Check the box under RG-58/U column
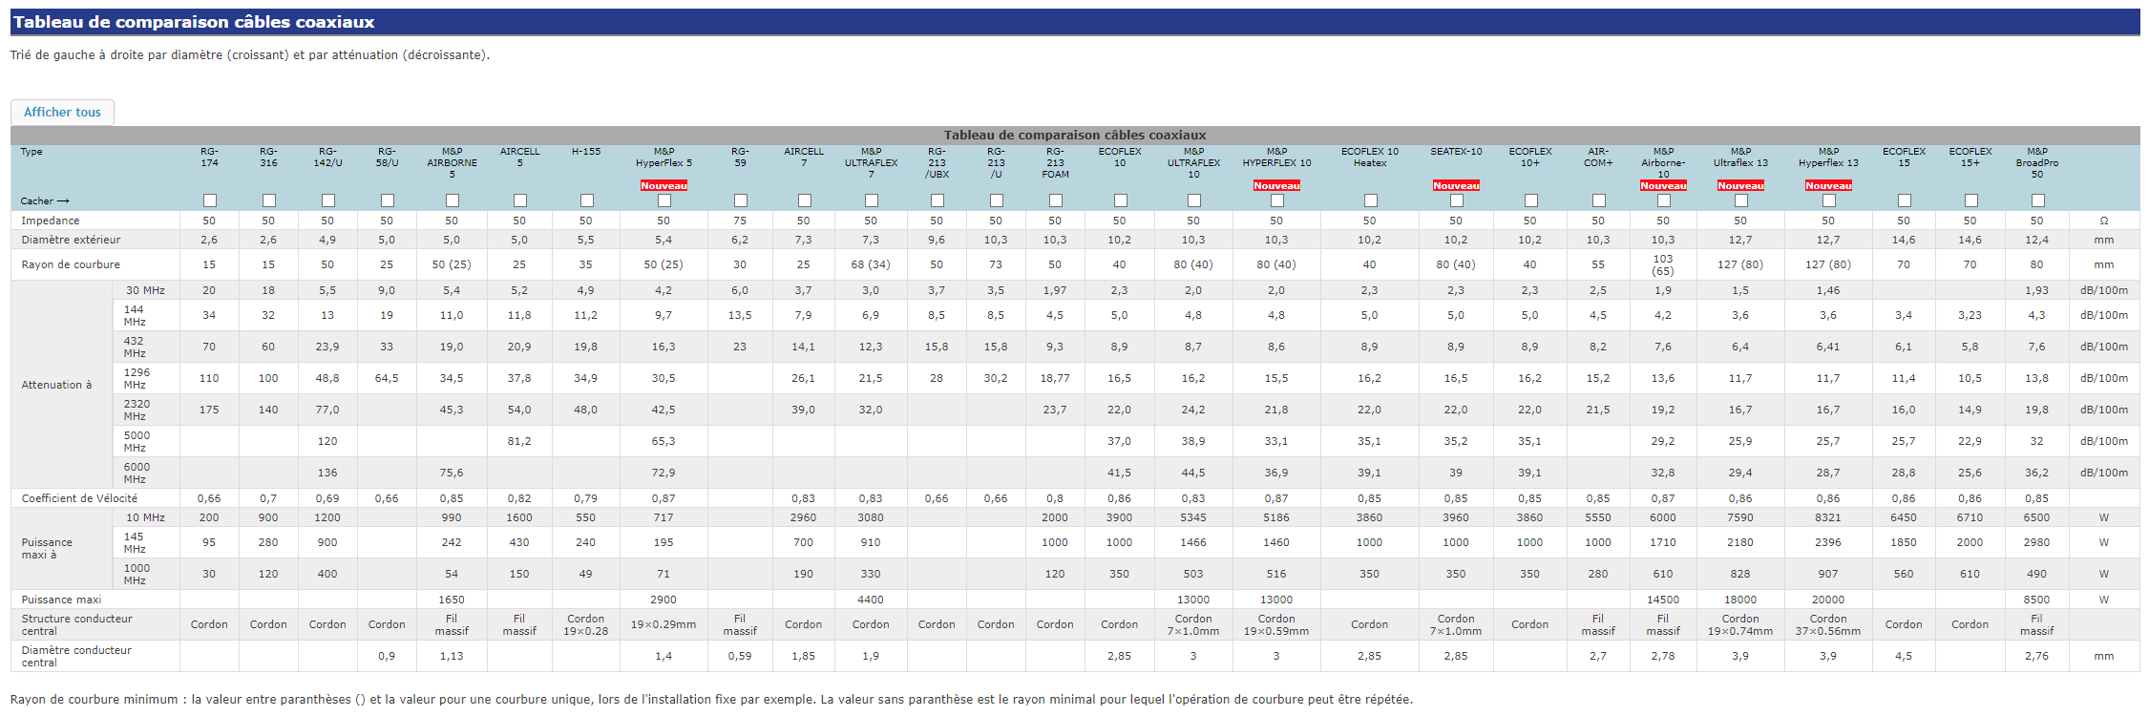 click(x=388, y=200)
